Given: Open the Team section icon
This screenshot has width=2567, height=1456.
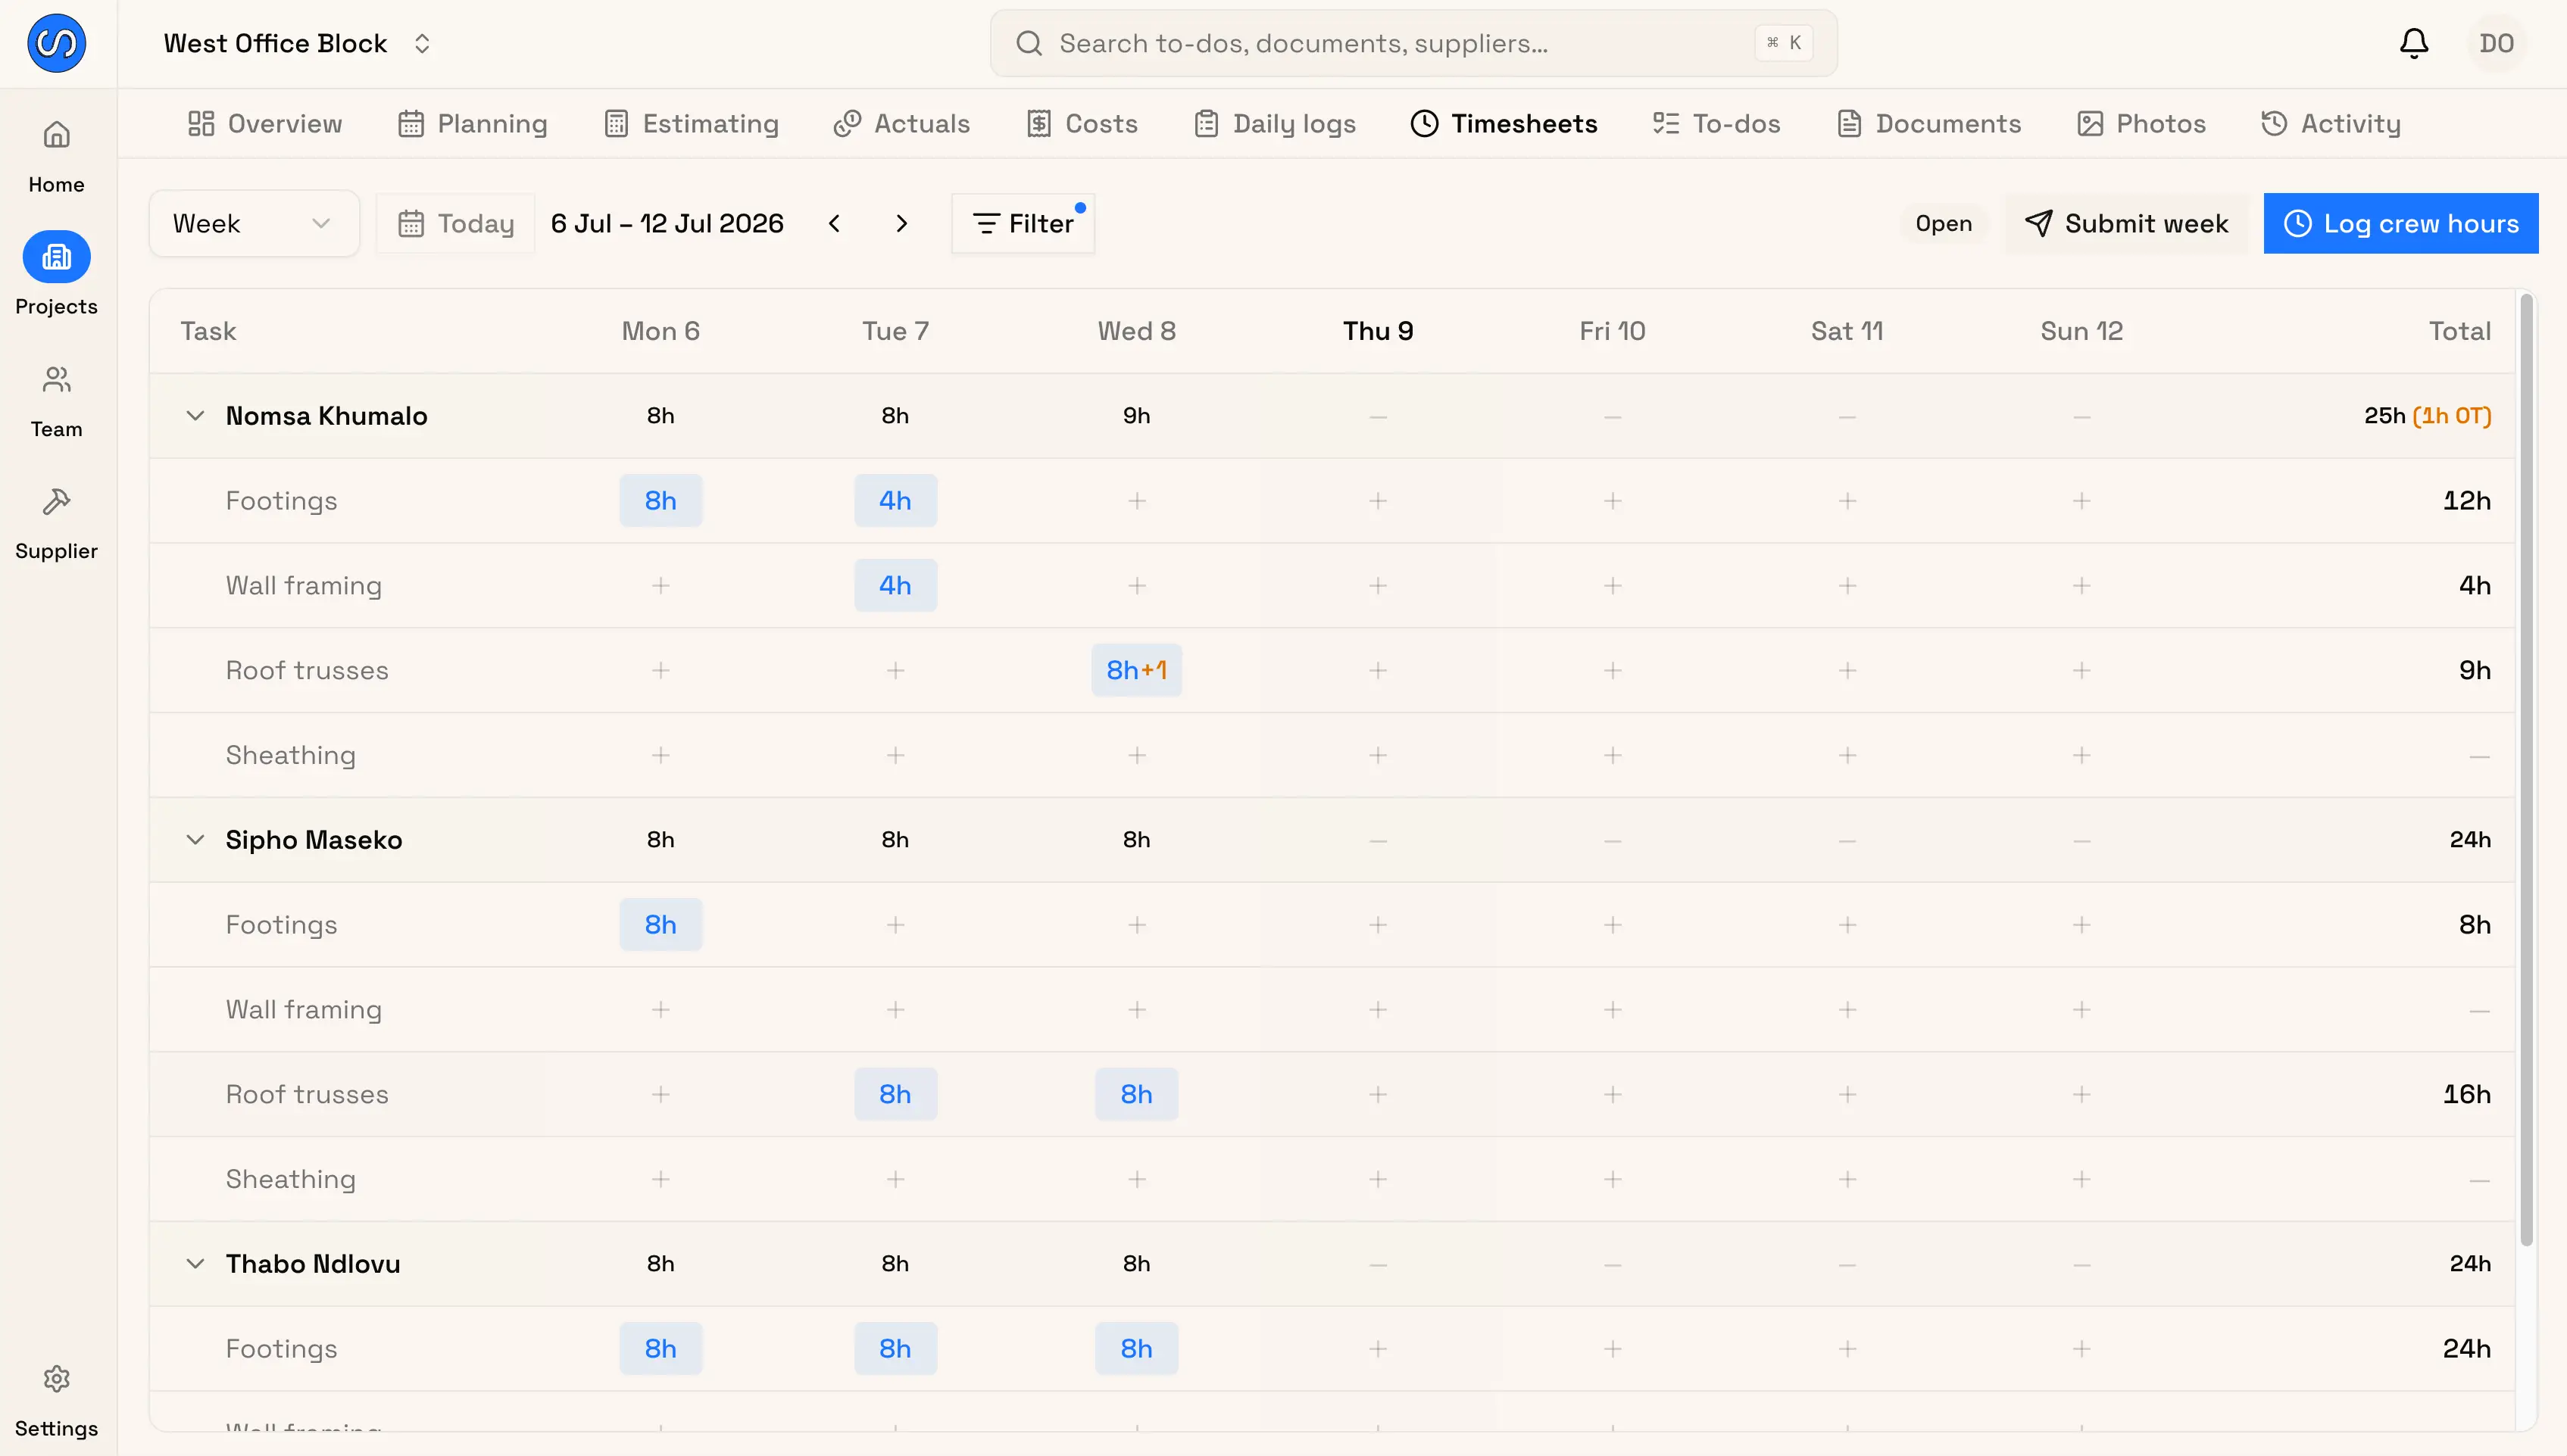Looking at the screenshot, I should (x=57, y=380).
